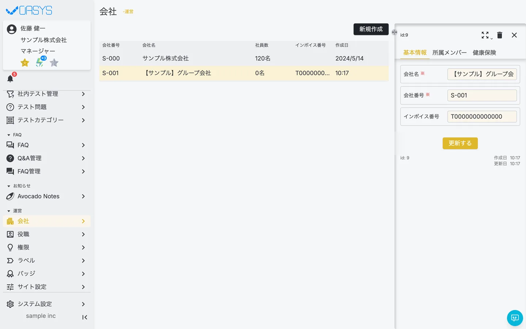Expand テスト問題 chevron

click(x=83, y=107)
